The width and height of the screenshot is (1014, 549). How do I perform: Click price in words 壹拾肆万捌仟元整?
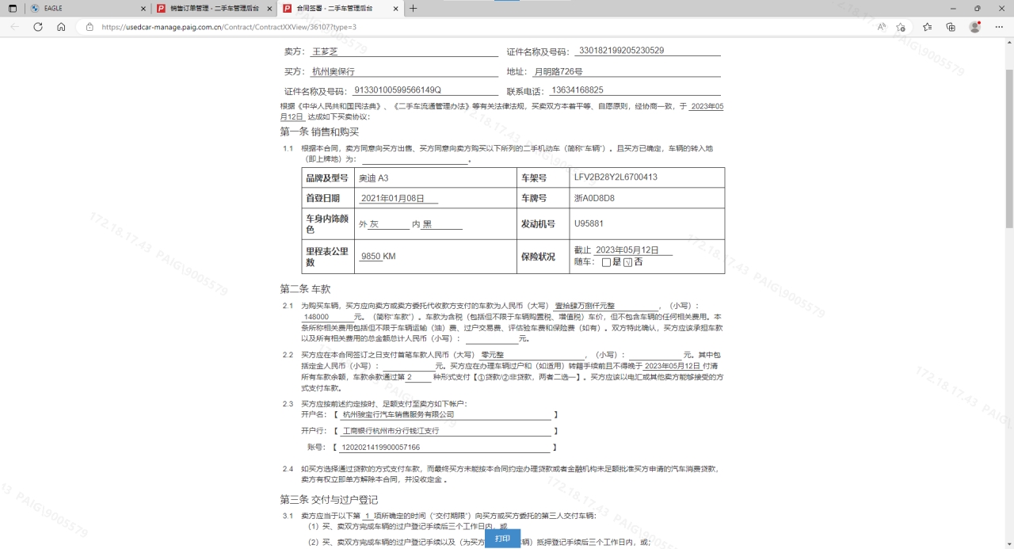[x=585, y=307]
